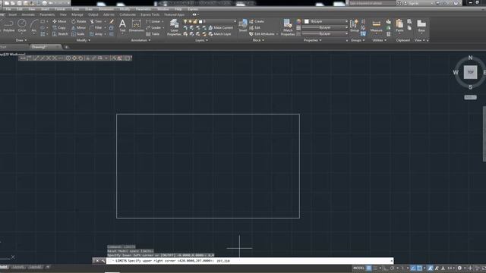Open the File menu
This screenshot has height=273, width=486.
tap(8, 9)
